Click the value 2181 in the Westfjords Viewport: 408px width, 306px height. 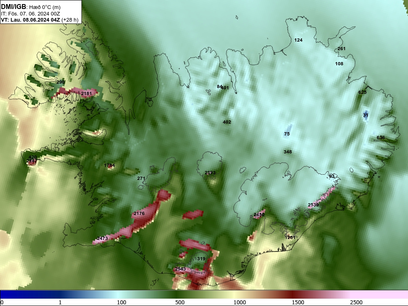coord(86,93)
